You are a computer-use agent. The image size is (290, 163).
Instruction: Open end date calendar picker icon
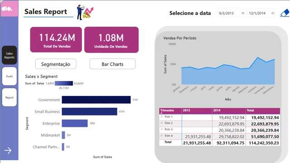click(x=273, y=13)
